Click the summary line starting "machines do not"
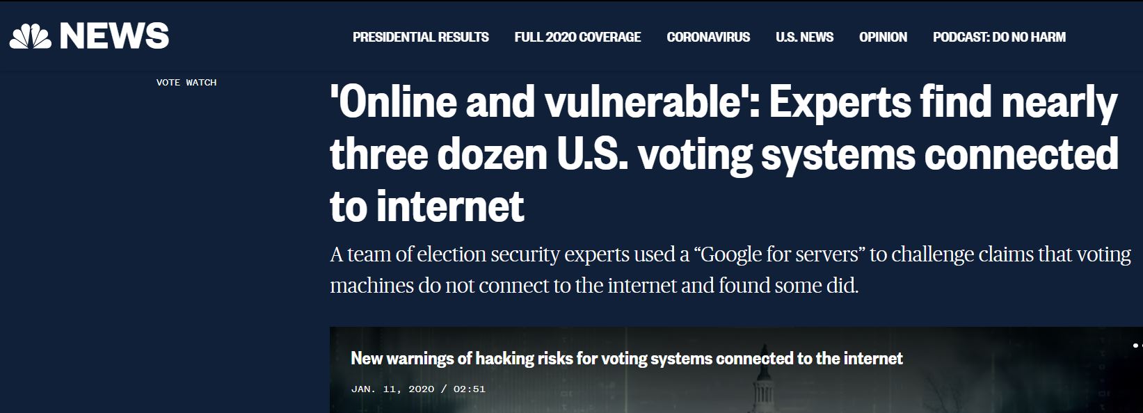Screen dimensions: 1143x413 click(593, 285)
